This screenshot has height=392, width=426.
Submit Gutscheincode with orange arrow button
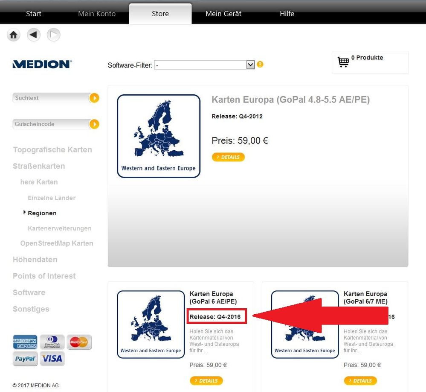[x=94, y=124]
